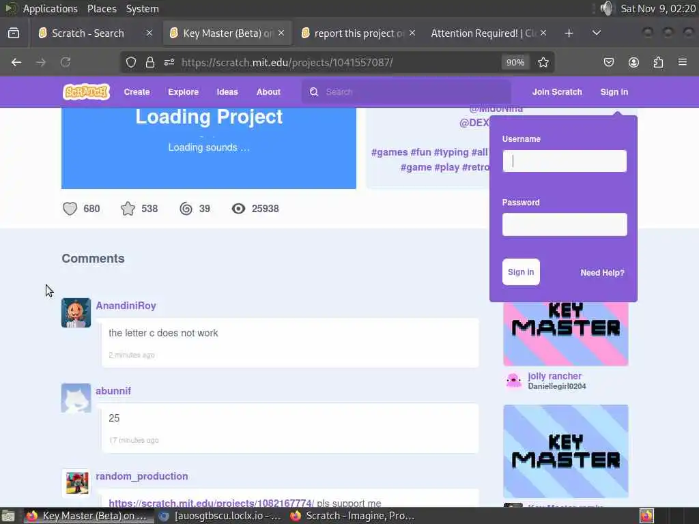
Task: Open the Firefox account icon
Action: point(633,62)
